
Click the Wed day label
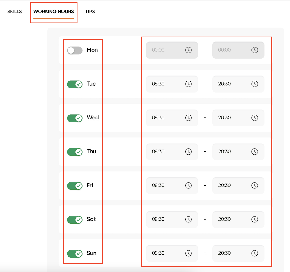[93, 117]
